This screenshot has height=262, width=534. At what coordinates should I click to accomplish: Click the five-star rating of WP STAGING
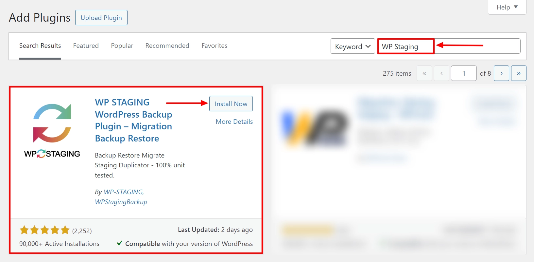click(x=44, y=230)
